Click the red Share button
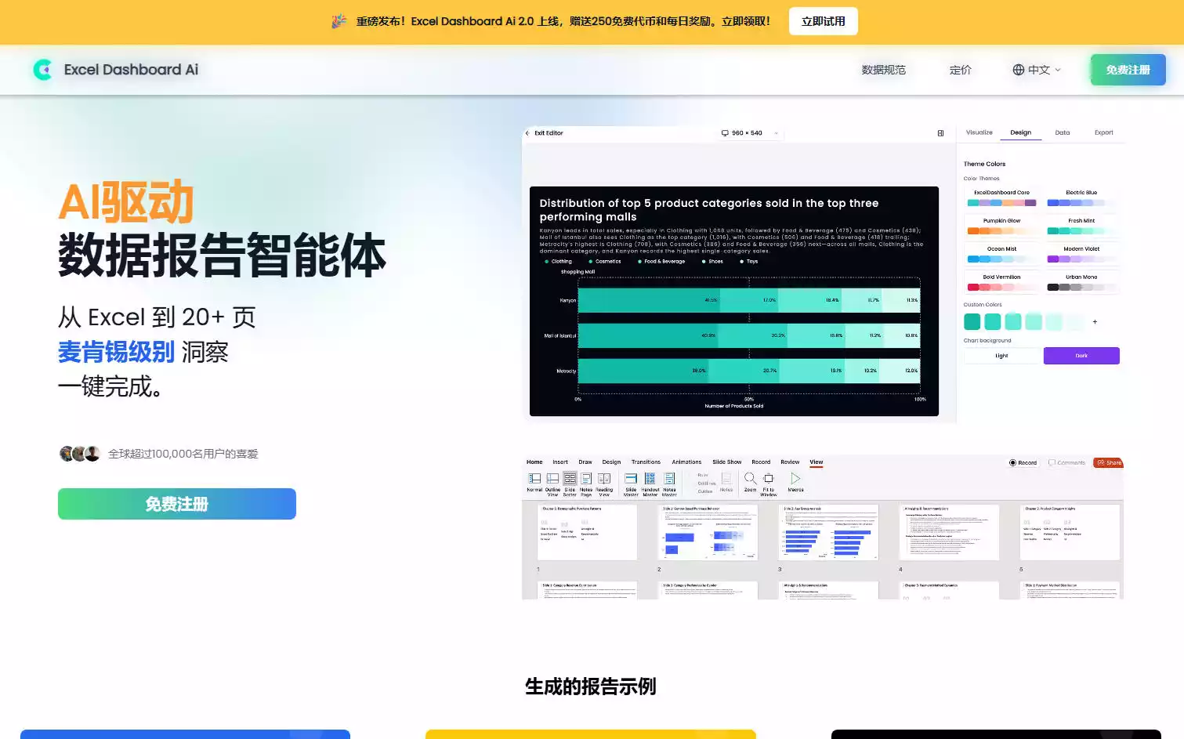Image resolution: width=1184 pixels, height=739 pixels. pyautogui.click(x=1109, y=462)
